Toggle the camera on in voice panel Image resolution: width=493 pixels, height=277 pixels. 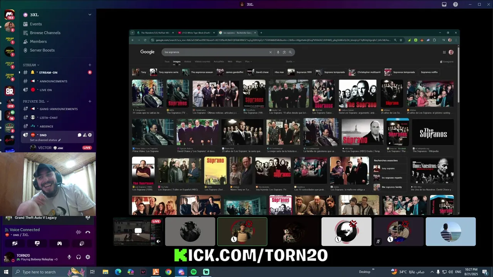pyautogui.click(x=15, y=244)
